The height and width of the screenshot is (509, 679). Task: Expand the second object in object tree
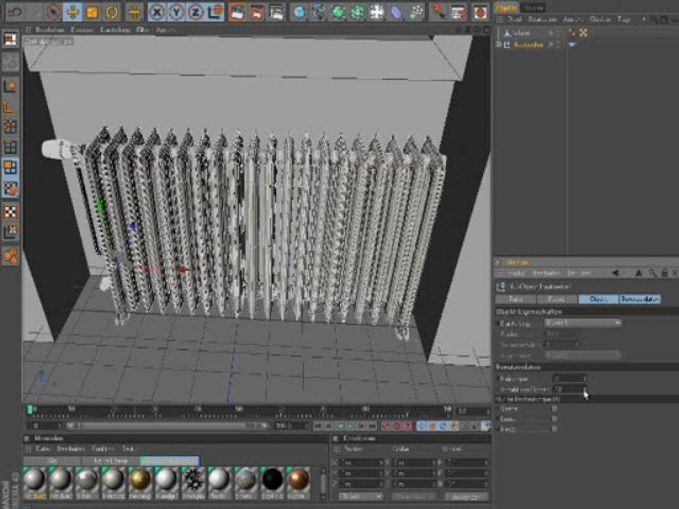point(499,45)
